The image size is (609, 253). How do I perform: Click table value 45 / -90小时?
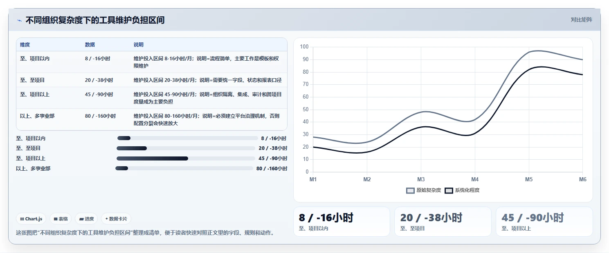click(x=99, y=95)
